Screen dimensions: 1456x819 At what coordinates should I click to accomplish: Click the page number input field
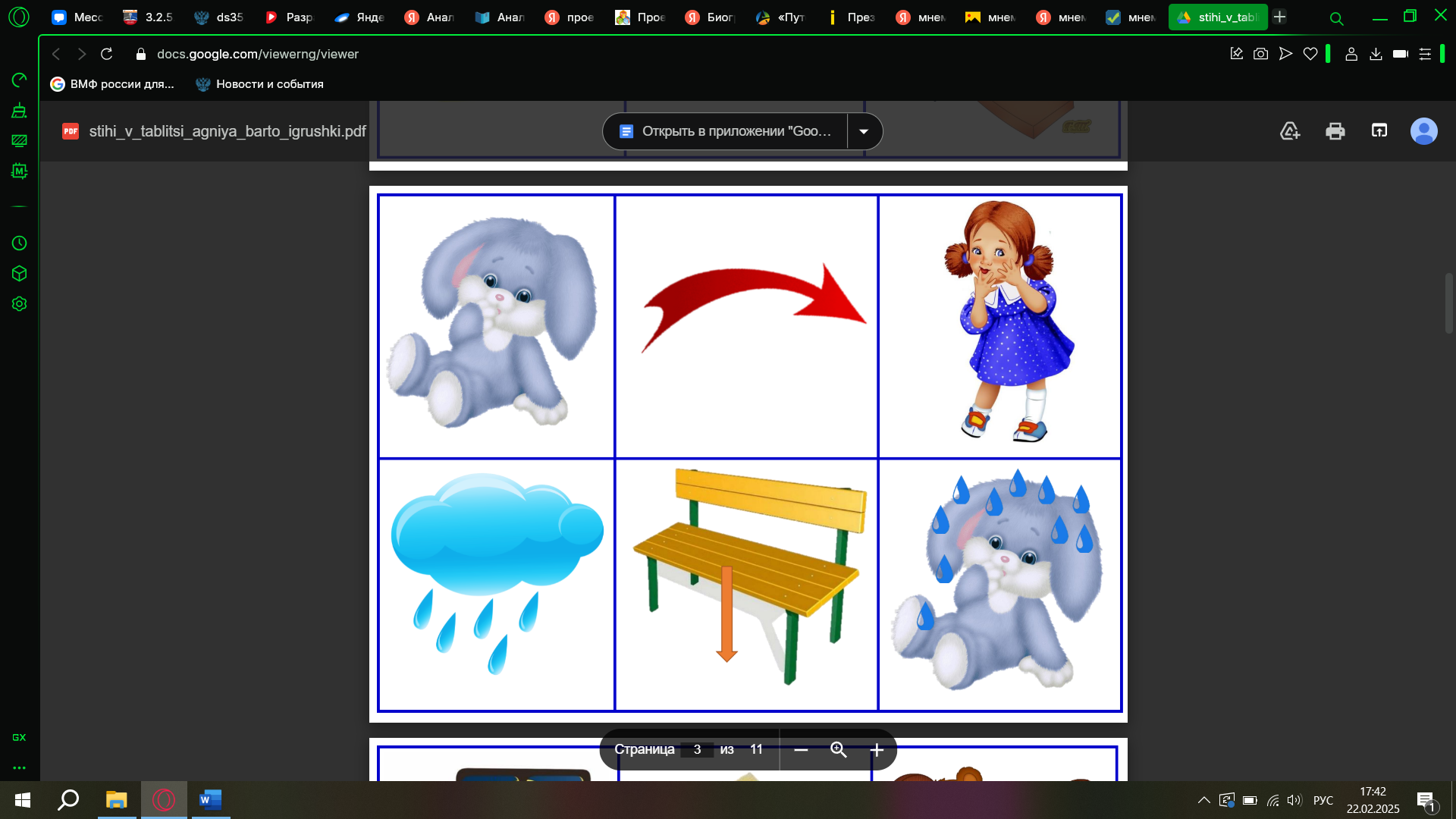696,750
